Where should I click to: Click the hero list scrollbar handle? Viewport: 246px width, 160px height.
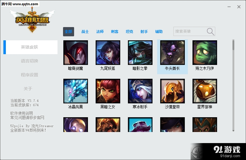point(233,45)
